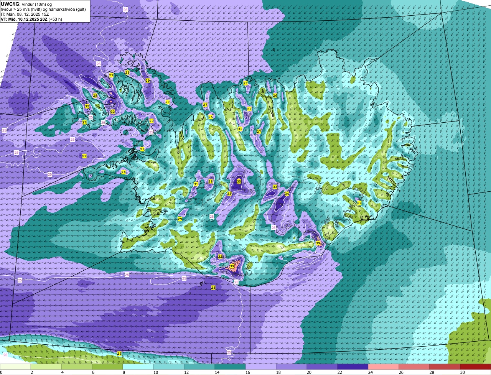The width and height of the screenshot is (491, 375).
Task: Select the 28–30 red legend swatch
Action: (445, 367)
